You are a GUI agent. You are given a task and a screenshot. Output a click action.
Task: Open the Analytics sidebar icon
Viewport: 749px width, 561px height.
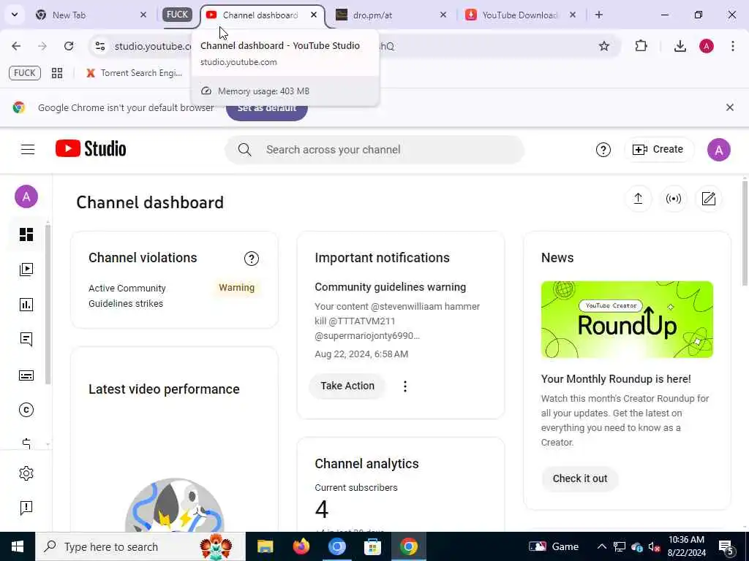26,305
